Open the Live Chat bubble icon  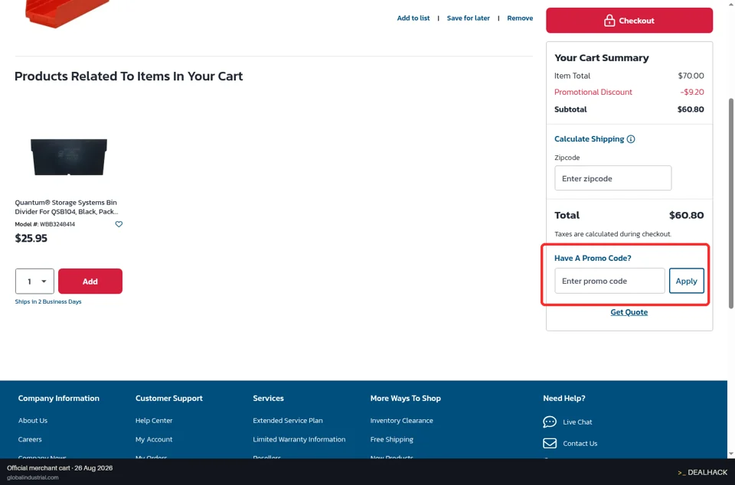[x=550, y=422]
